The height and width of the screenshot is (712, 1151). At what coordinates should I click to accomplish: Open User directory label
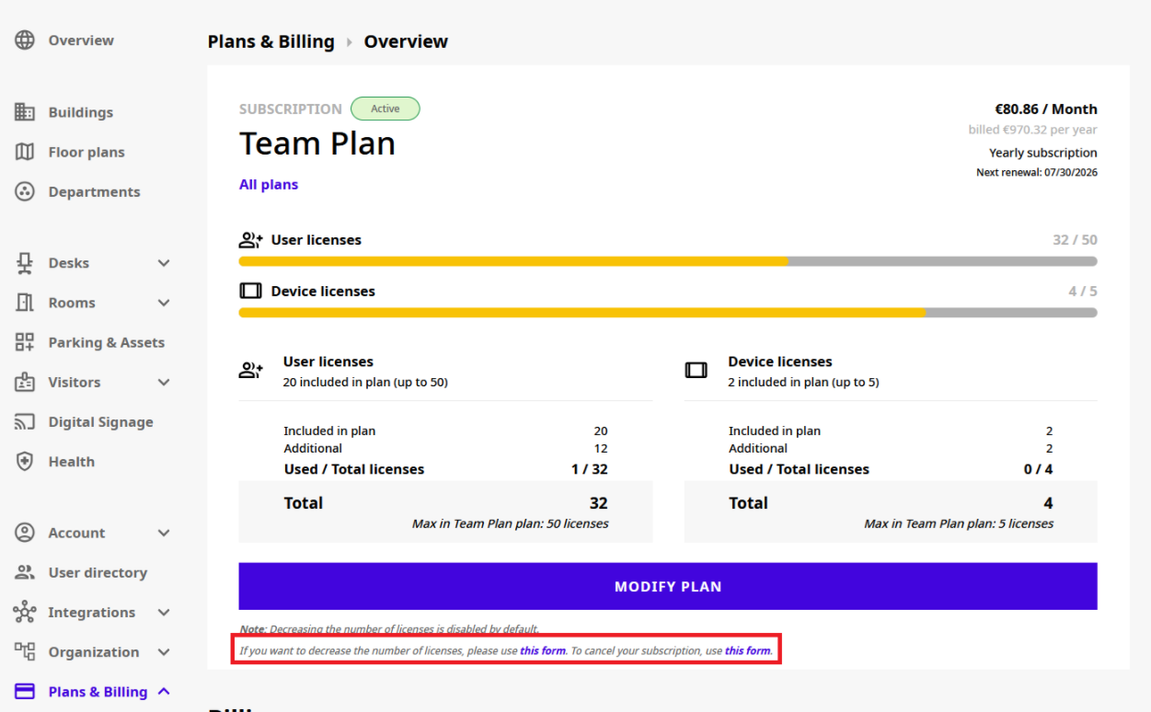click(x=98, y=572)
